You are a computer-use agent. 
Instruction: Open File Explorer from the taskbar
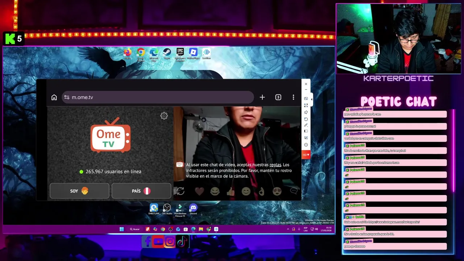(x=201, y=229)
